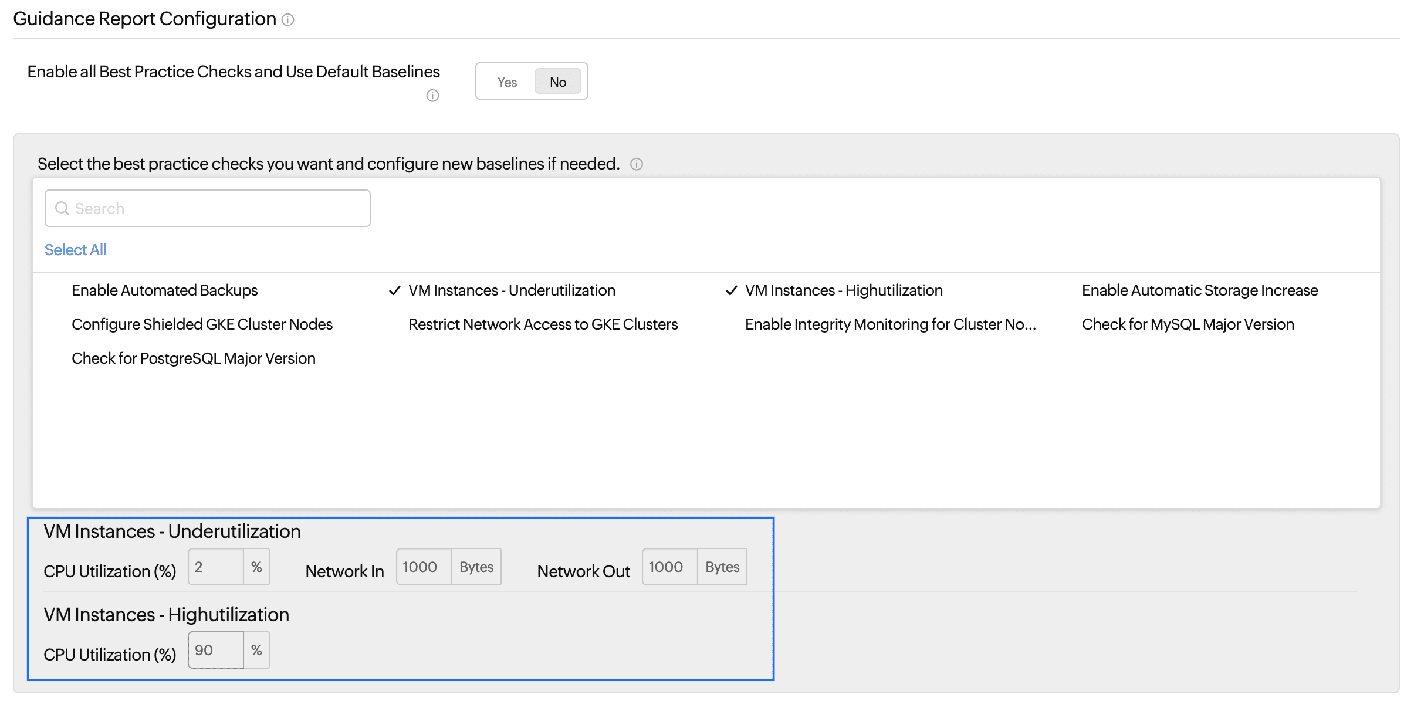
Task: Select Restrict Network Access to GKE Clusters
Action: [543, 324]
